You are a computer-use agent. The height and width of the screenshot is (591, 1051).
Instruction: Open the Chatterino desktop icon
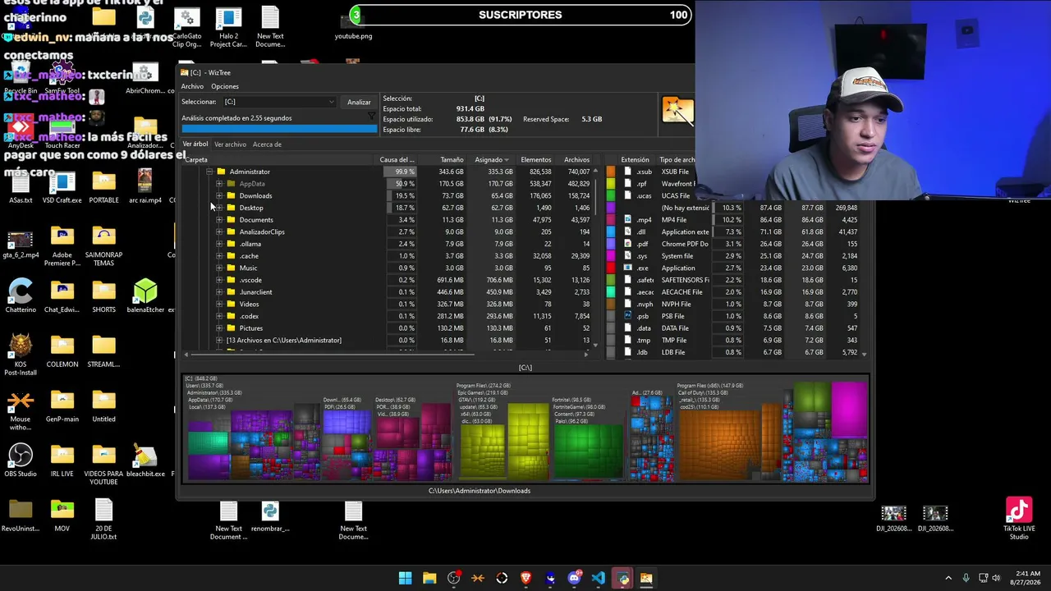coord(21,295)
